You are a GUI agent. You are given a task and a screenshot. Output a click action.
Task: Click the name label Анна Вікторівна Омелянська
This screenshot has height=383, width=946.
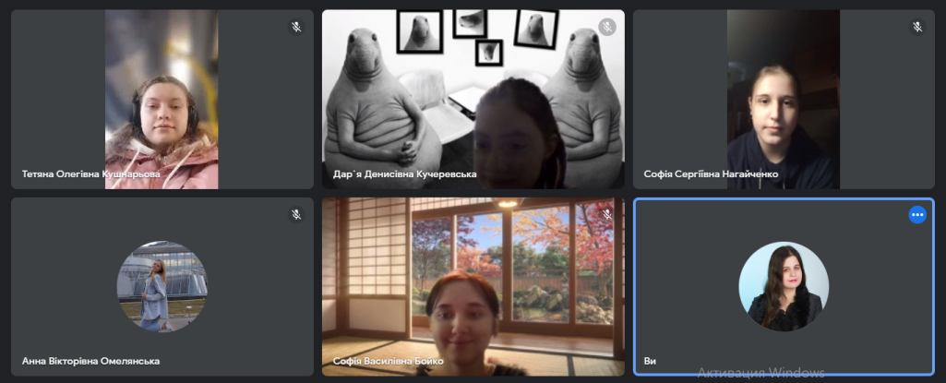[90, 361]
